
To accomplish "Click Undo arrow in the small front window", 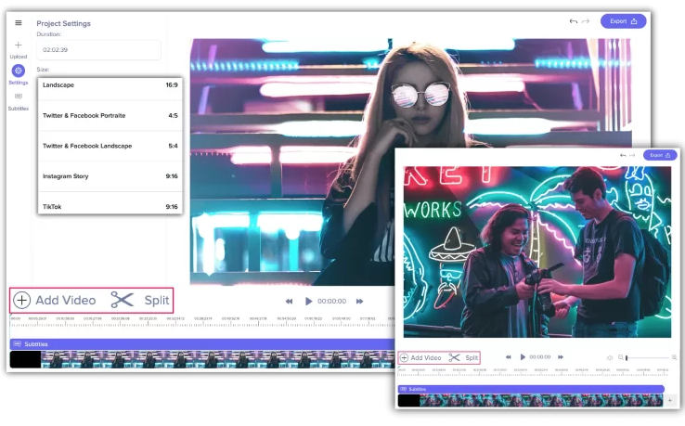I will click(623, 155).
